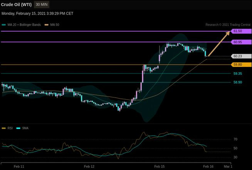The height and width of the screenshot is (170, 252).
Task: Click the Feb 15 date axis label
Action: click(x=160, y=167)
